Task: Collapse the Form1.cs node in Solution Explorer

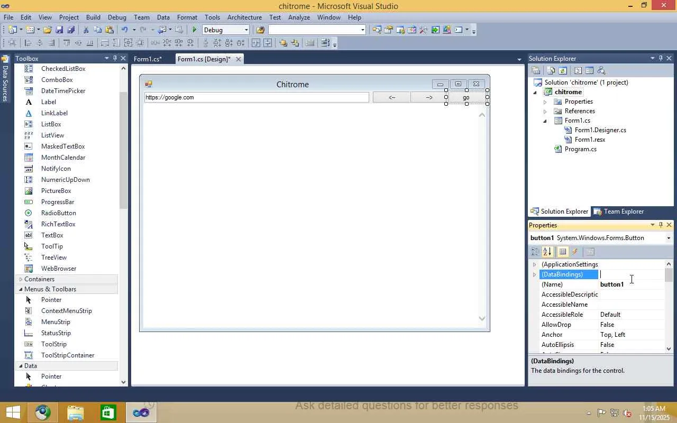Action: pyautogui.click(x=545, y=121)
